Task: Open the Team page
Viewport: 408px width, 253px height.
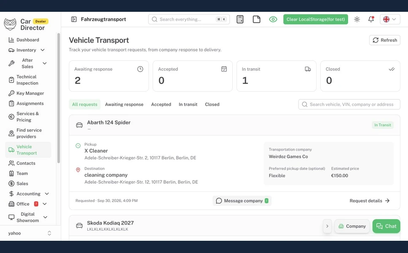Action: (x=22, y=173)
